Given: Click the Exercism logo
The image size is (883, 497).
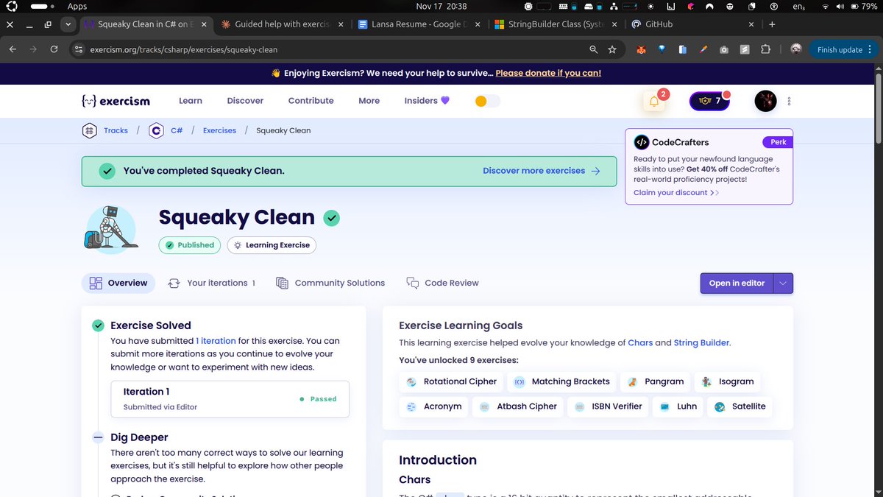Looking at the screenshot, I should [116, 101].
